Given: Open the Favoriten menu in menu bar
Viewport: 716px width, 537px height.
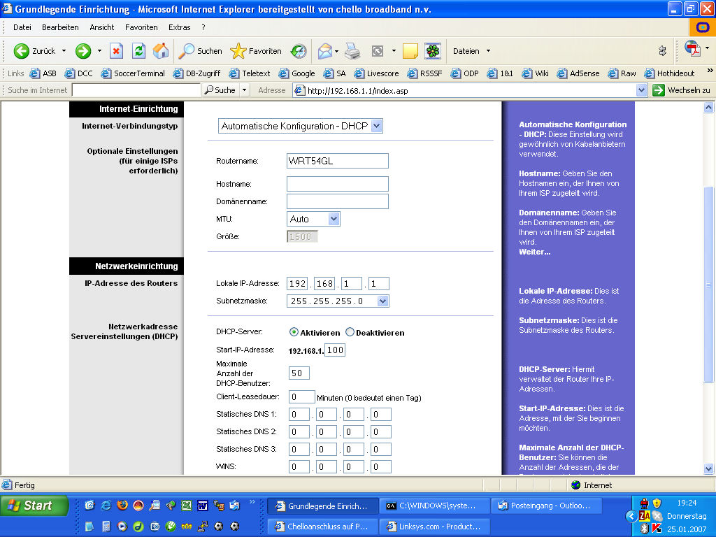Looking at the screenshot, I should coord(141,27).
